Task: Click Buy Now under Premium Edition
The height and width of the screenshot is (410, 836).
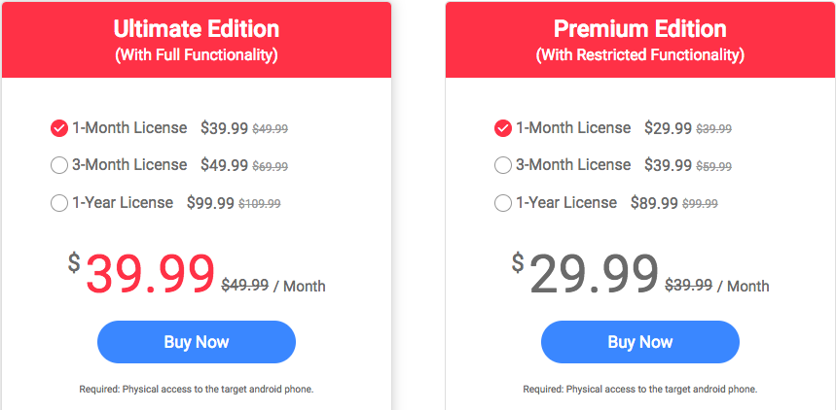Action: pyautogui.click(x=640, y=342)
